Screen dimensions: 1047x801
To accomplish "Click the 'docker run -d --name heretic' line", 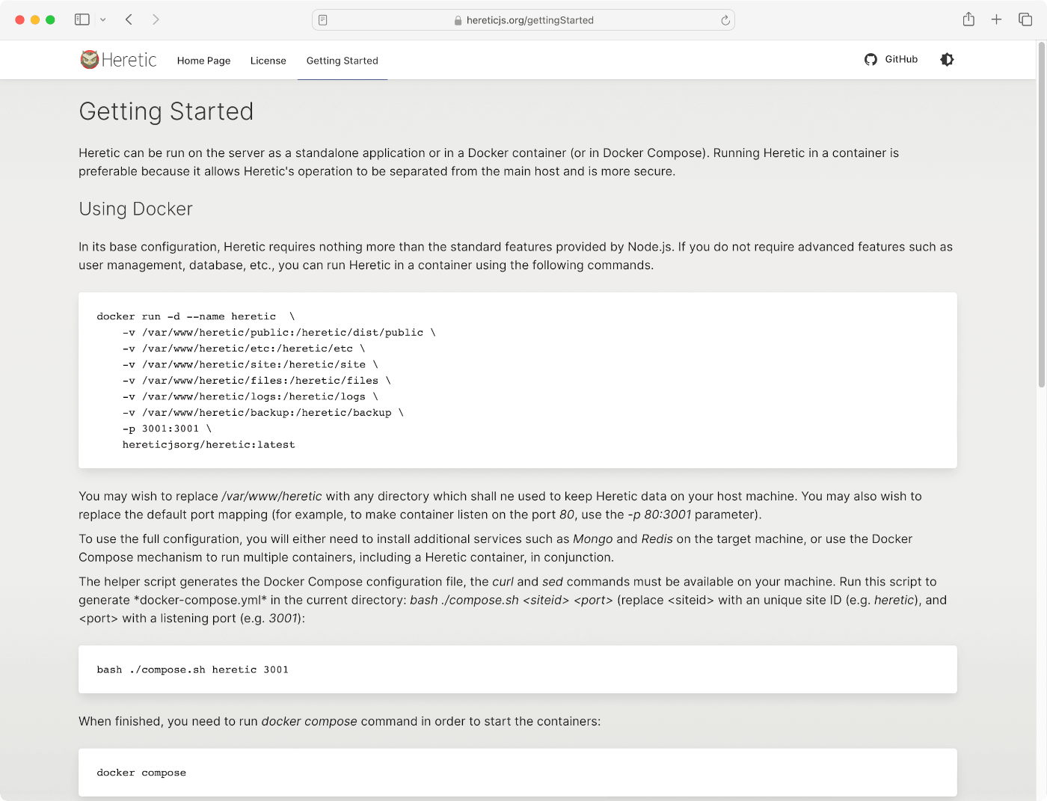I will tap(196, 316).
